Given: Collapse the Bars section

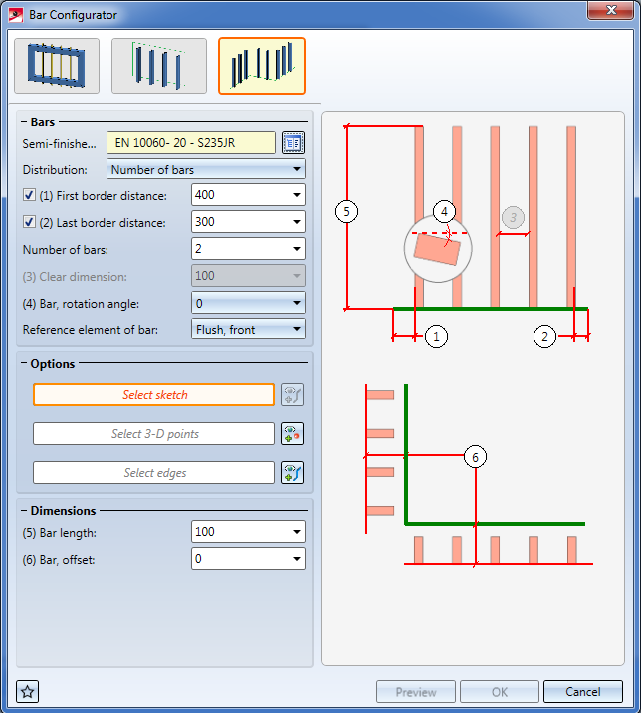Looking at the screenshot, I should 24,122.
